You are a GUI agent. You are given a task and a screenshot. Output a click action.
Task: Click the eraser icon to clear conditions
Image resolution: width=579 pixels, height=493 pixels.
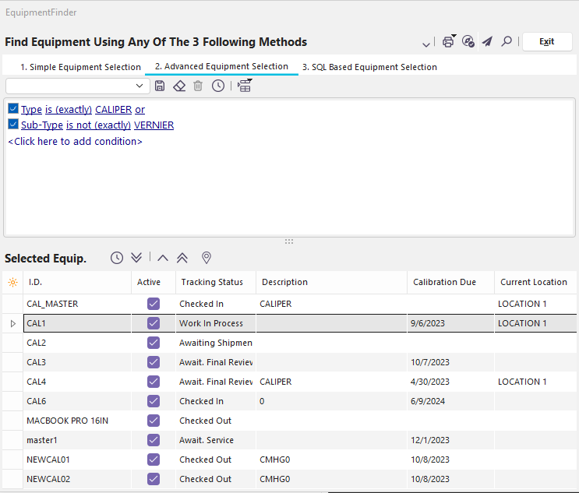point(179,86)
